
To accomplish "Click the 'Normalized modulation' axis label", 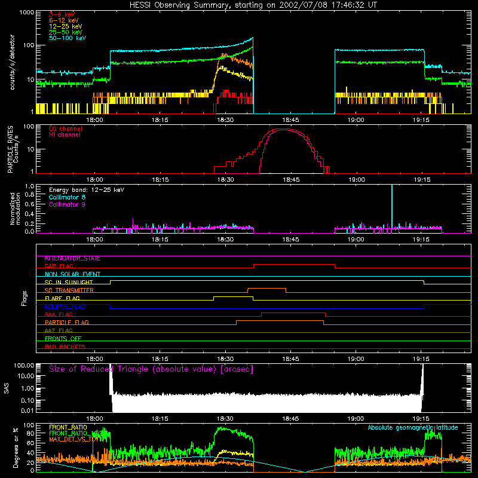I will pyautogui.click(x=15, y=209).
